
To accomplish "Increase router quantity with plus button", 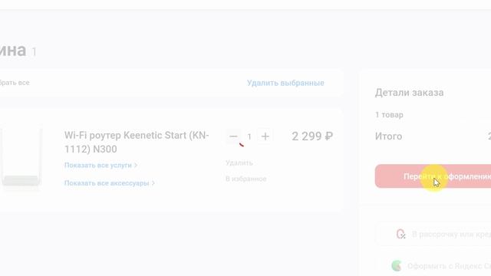I will click(265, 136).
